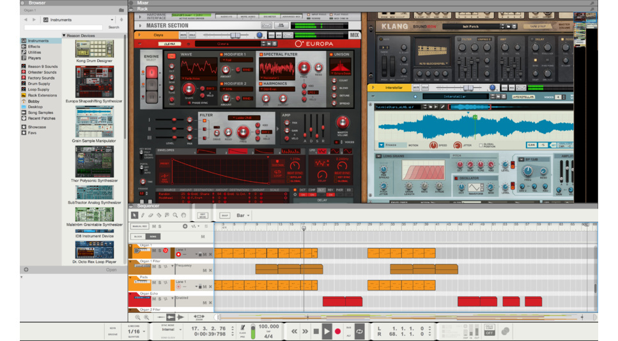Toggle the metronome Click button
The image size is (618, 341).
pyautogui.click(x=243, y=328)
